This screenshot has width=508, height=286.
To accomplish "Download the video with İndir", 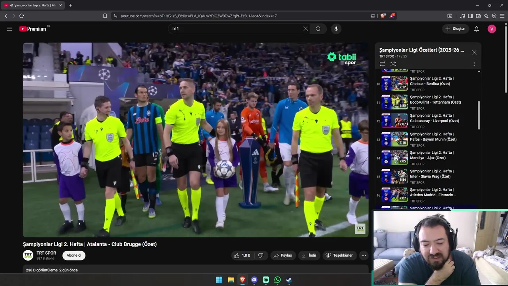I will tap(309, 255).
